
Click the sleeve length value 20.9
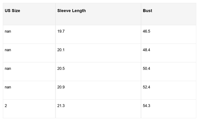pyautogui.click(x=61, y=87)
